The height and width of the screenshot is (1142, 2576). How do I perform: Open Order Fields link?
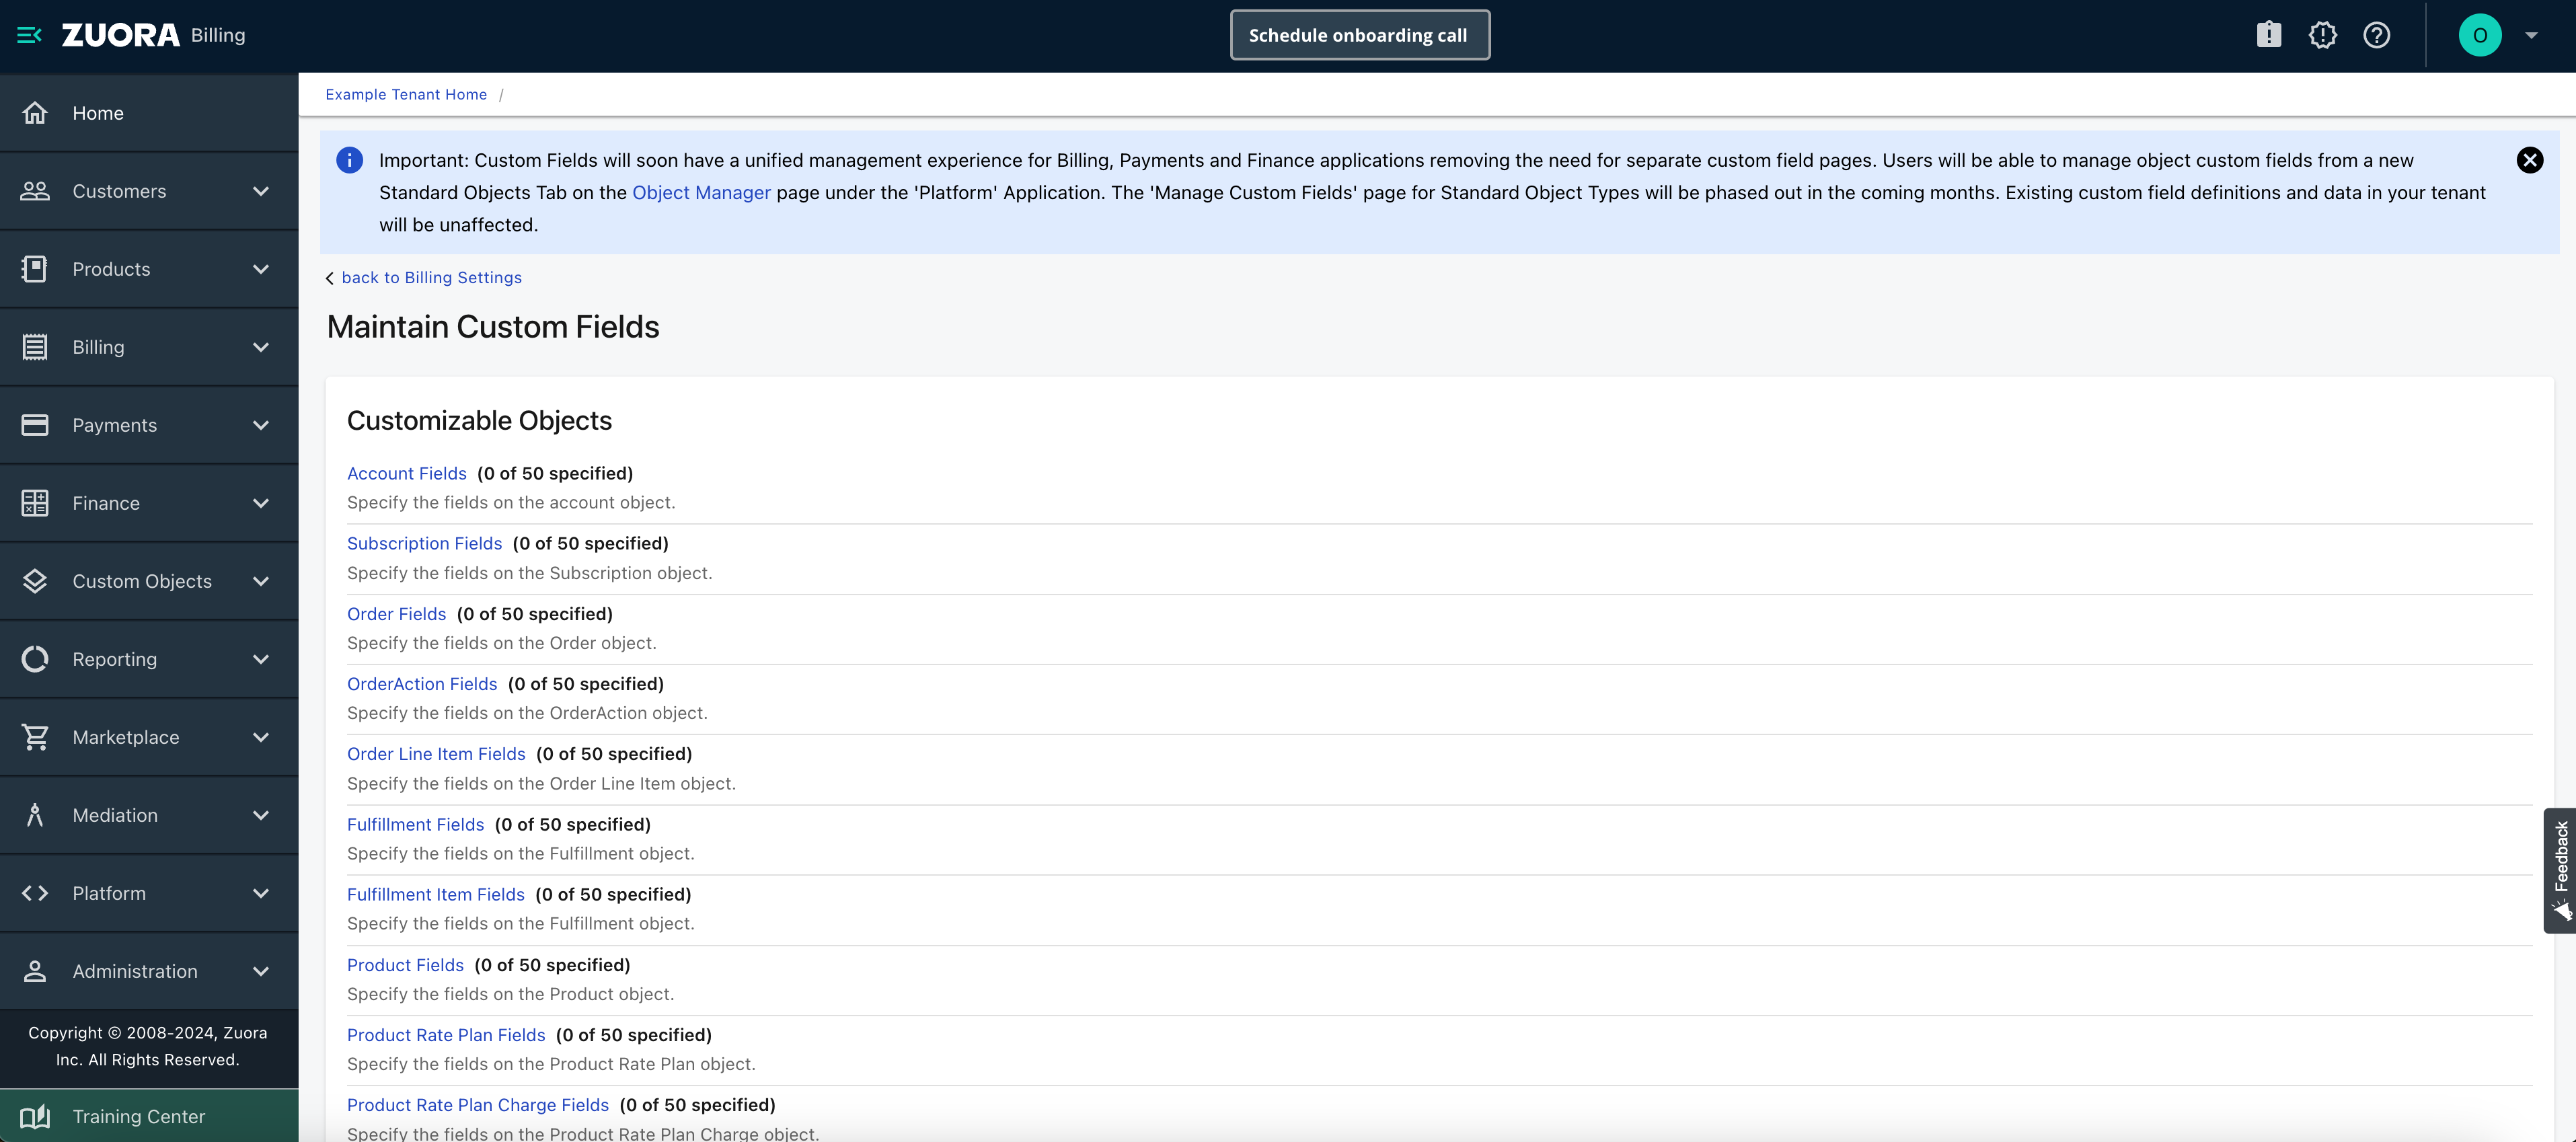396,613
